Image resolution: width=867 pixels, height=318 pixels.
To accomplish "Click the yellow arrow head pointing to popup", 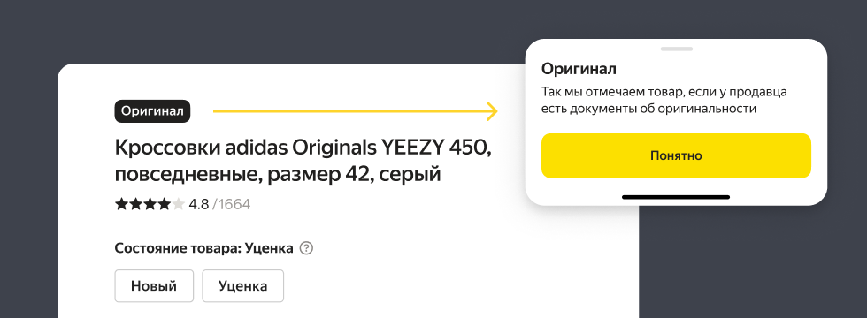I will pyautogui.click(x=491, y=111).
